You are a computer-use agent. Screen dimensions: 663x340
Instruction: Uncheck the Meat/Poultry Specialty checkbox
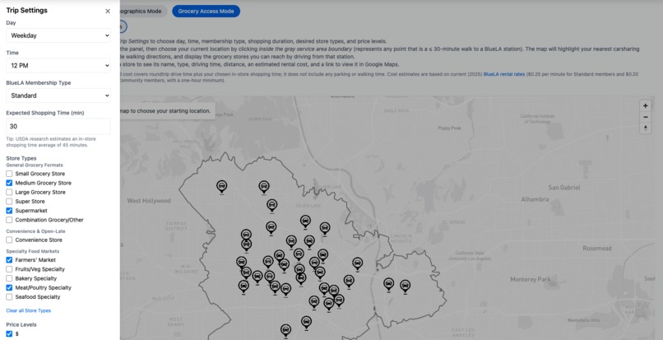9,287
